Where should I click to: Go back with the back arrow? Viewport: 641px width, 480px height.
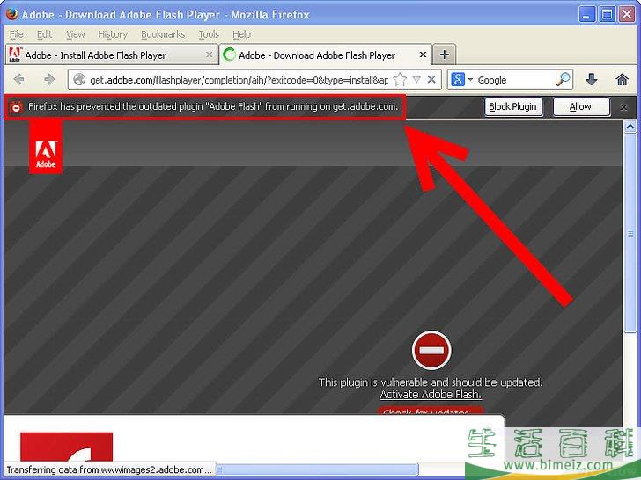(x=19, y=79)
